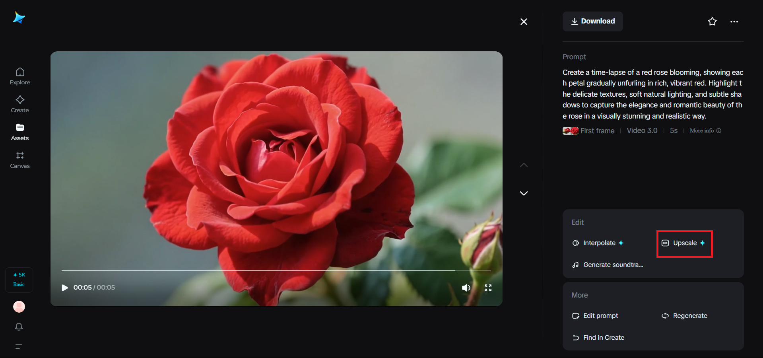Play the rose video
763x358 pixels.
(65, 288)
